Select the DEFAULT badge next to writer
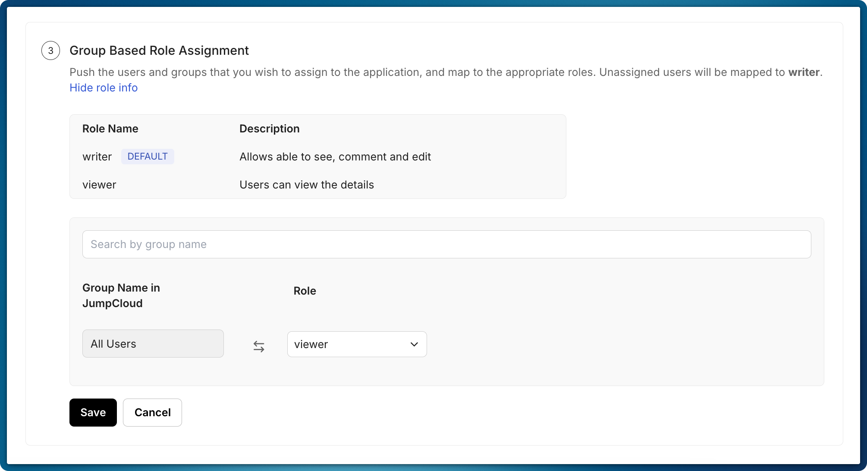 pos(148,156)
